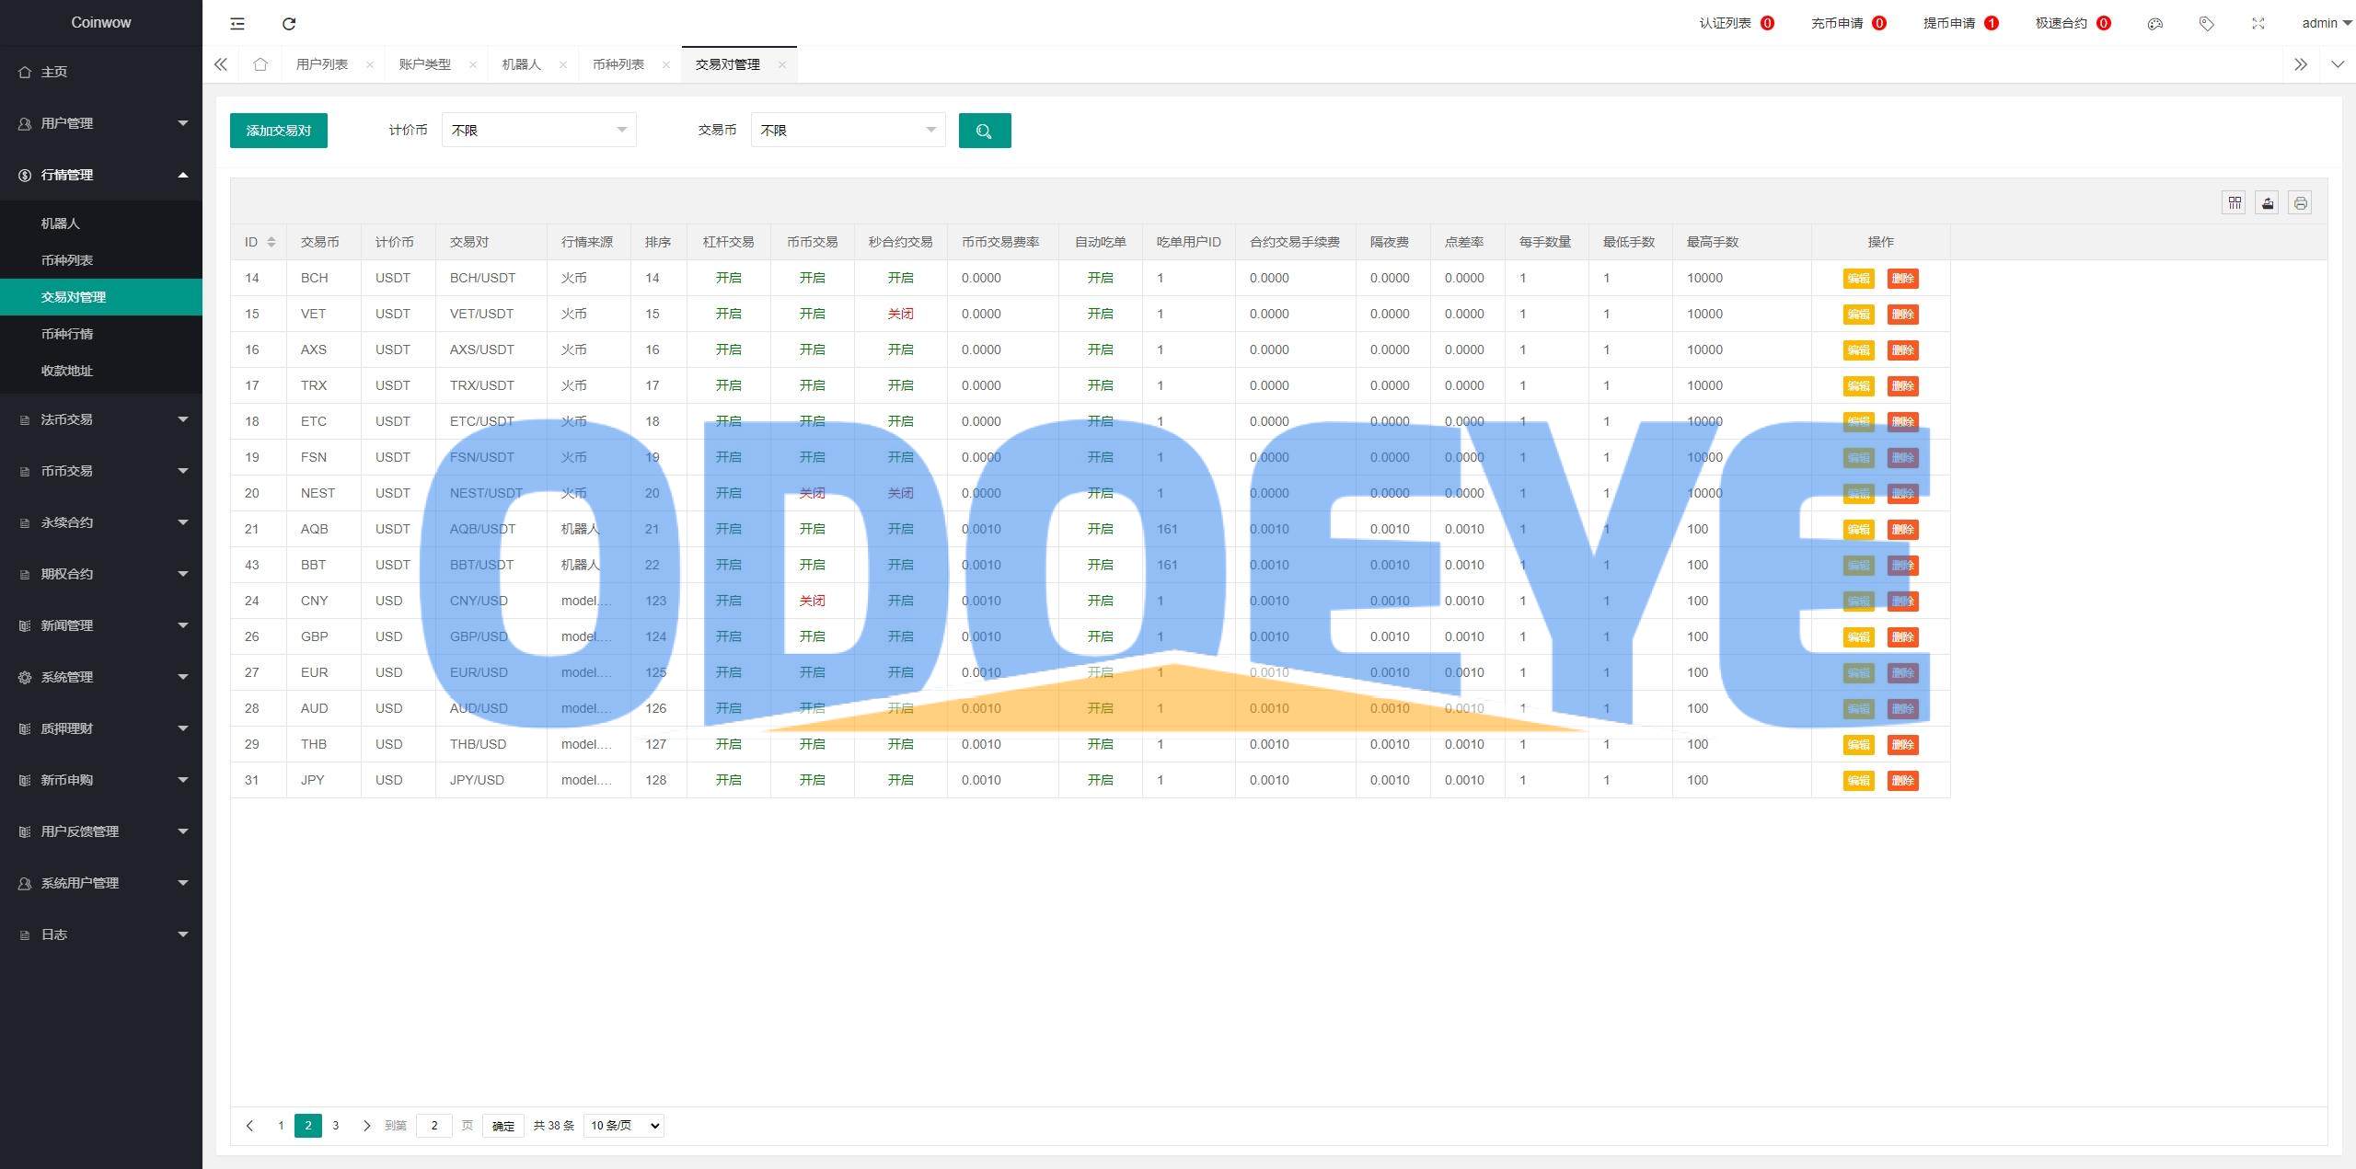2356x1169 pixels.
Task: Switch to the 用户列表 tab
Action: (x=322, y=64)
